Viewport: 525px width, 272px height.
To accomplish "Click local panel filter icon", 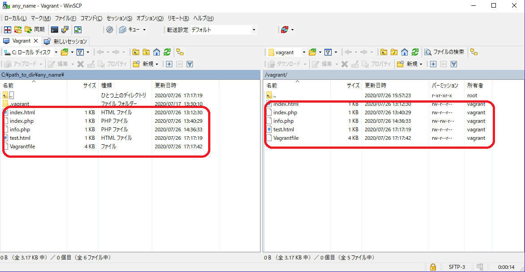I will (80, 52).
